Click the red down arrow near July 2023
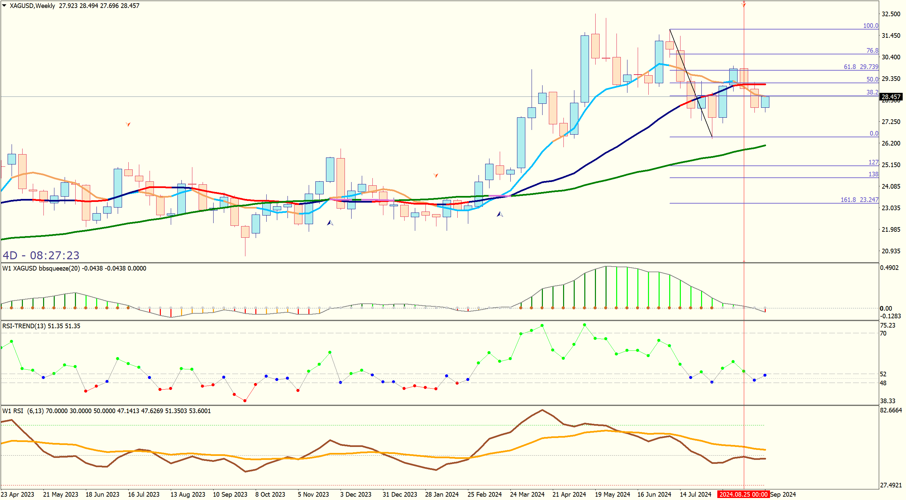 click(x=128, y=124)
